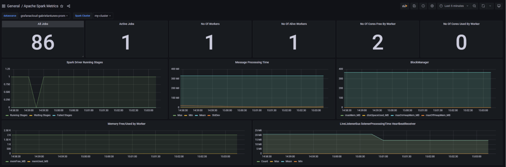
Task: Open Spark Driver Running Stages panel menu
Action: (x=85, y=62)
